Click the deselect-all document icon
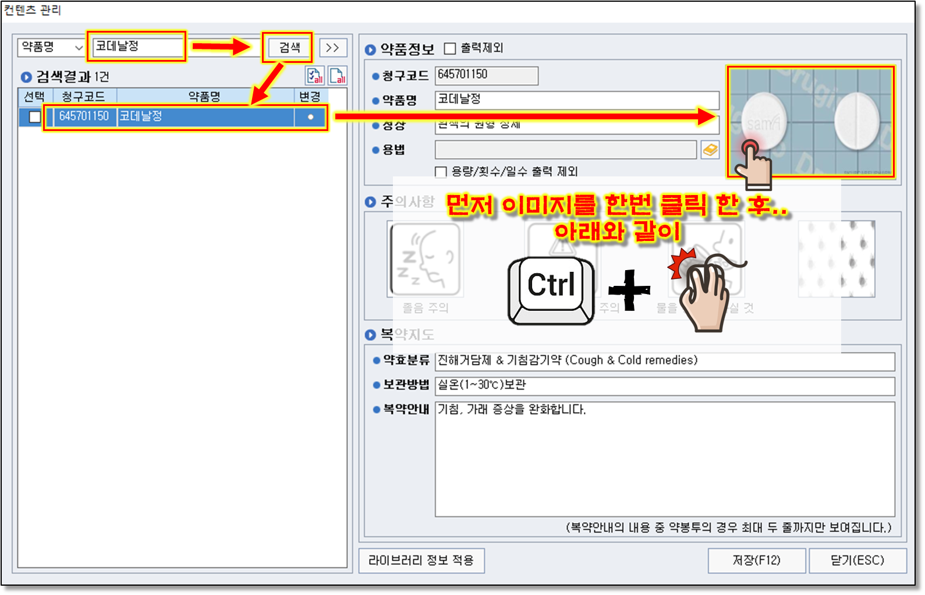This screenshot has width=925, height=595. coord(338,76)
